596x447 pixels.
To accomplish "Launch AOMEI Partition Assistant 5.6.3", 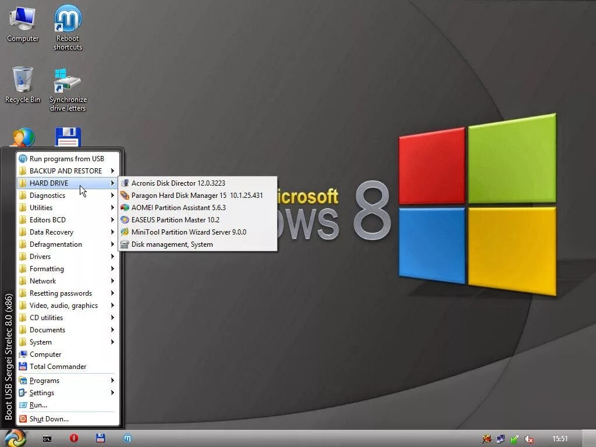I will 198,208.
